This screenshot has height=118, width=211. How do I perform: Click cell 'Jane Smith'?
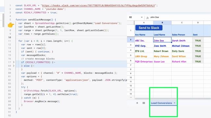[x=162, y=45]
